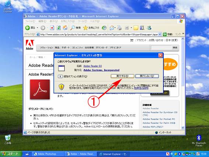Screen dimensions: 209x157
Task: Click Adobe Systems, Incorporated publisher link
Action: pos(101,70)
